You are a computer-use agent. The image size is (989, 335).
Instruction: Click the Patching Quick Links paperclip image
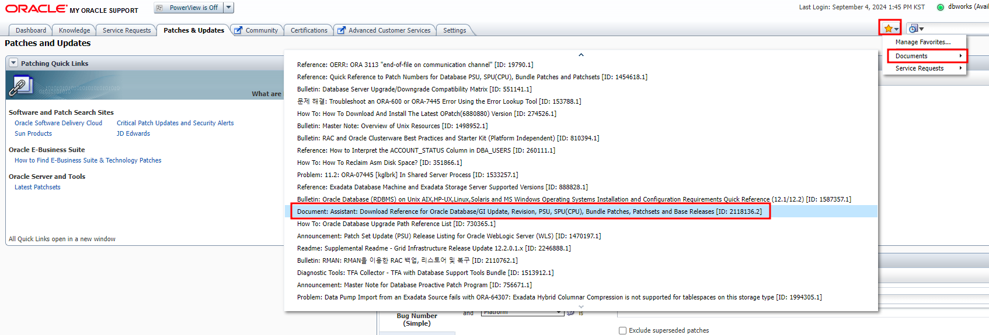click(x=20, y=86)
